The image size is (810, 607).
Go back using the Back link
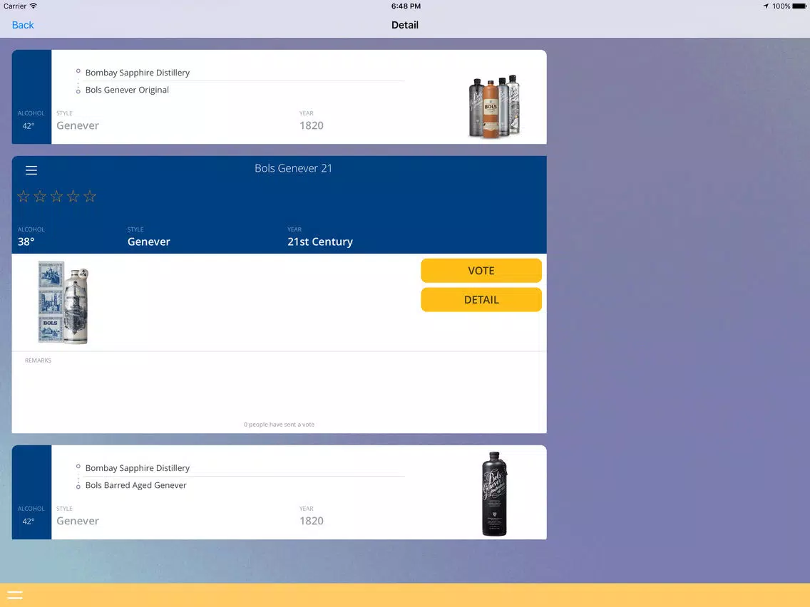[23, 25]
